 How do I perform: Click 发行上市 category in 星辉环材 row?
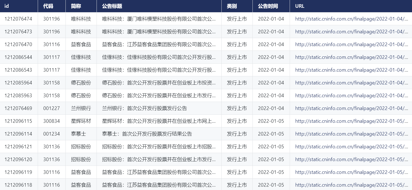[237, 121]
